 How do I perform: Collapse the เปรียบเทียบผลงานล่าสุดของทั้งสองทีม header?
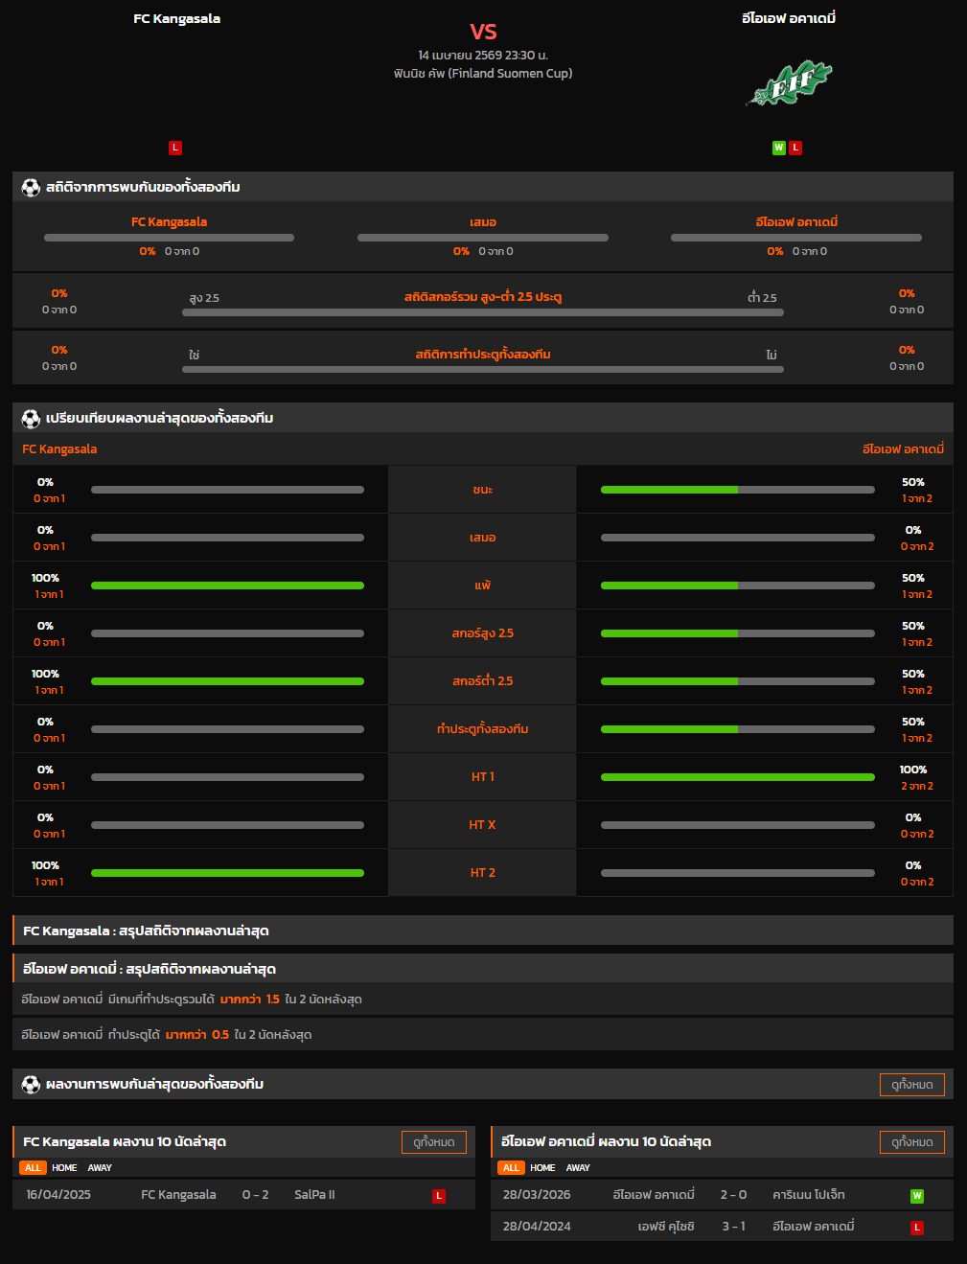point(483,418)
